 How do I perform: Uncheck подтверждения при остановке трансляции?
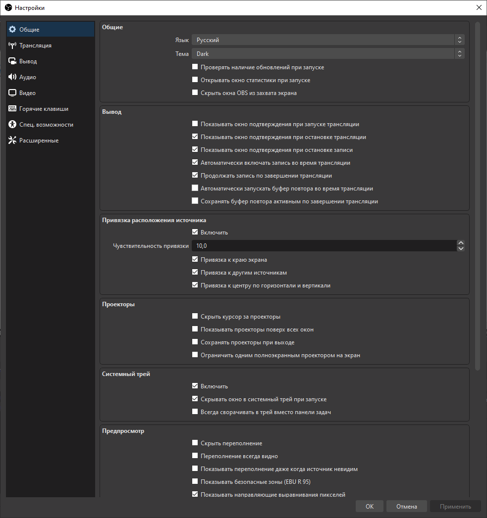click(x=195, y=137)
